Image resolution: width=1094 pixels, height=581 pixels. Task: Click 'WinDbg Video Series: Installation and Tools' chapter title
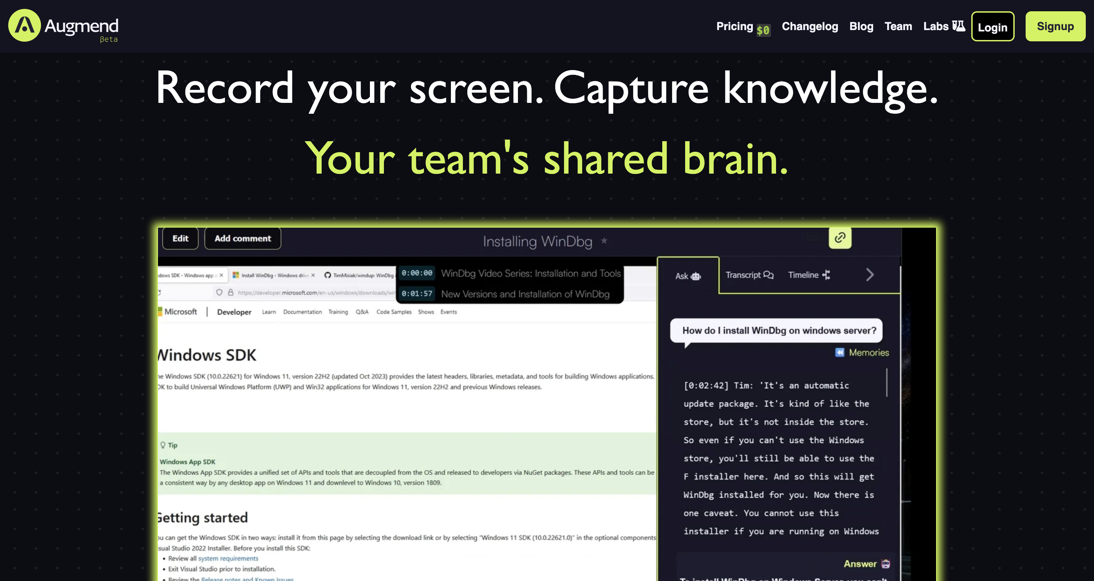pyautogui.click(x=531, y=273)
